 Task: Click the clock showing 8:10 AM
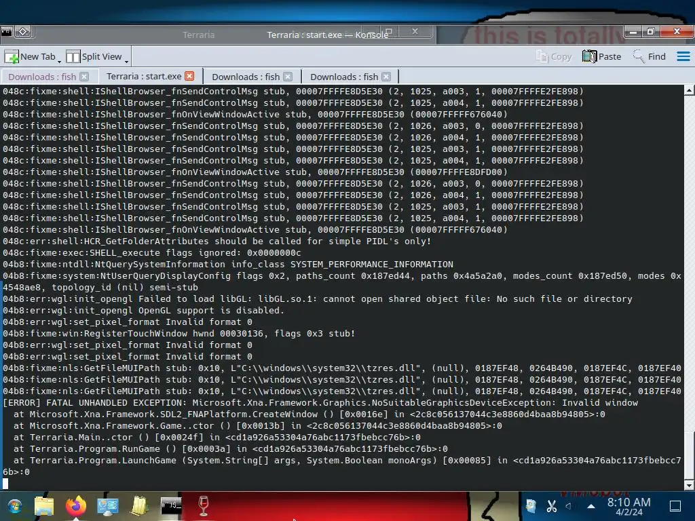(x=628, y=506)
